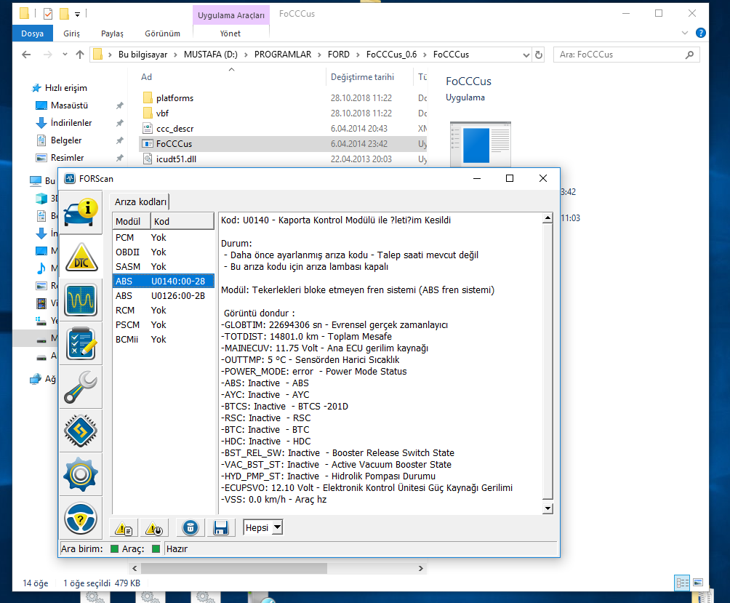
Task: Open the steering wheel help section
Action: click(x=81, y=518)
